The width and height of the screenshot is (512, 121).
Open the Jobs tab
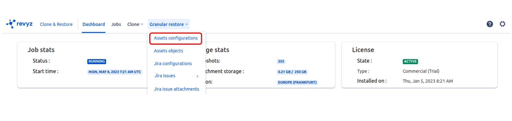point(116,24)
